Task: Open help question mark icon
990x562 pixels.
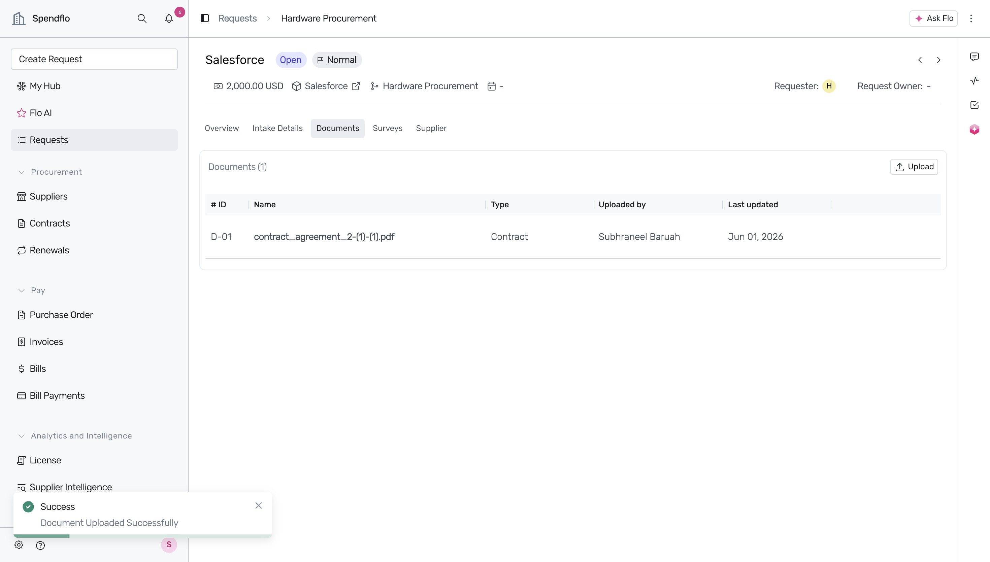Action: point(40,545)
